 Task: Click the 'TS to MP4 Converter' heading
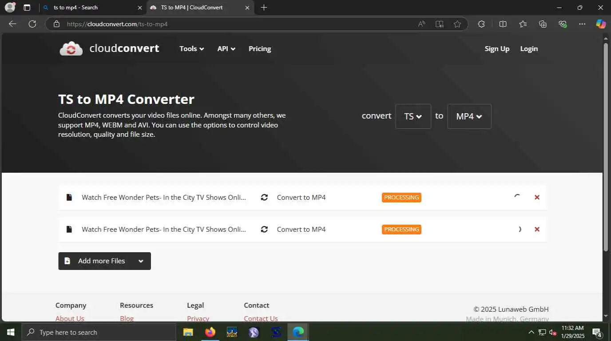(126, 99)
